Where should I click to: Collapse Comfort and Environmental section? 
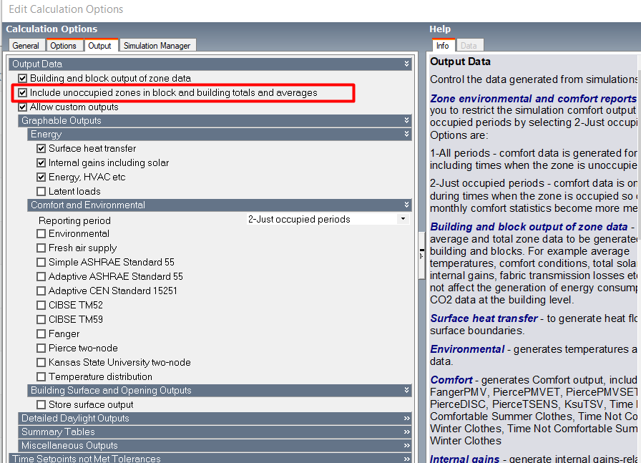coord(406,205)
